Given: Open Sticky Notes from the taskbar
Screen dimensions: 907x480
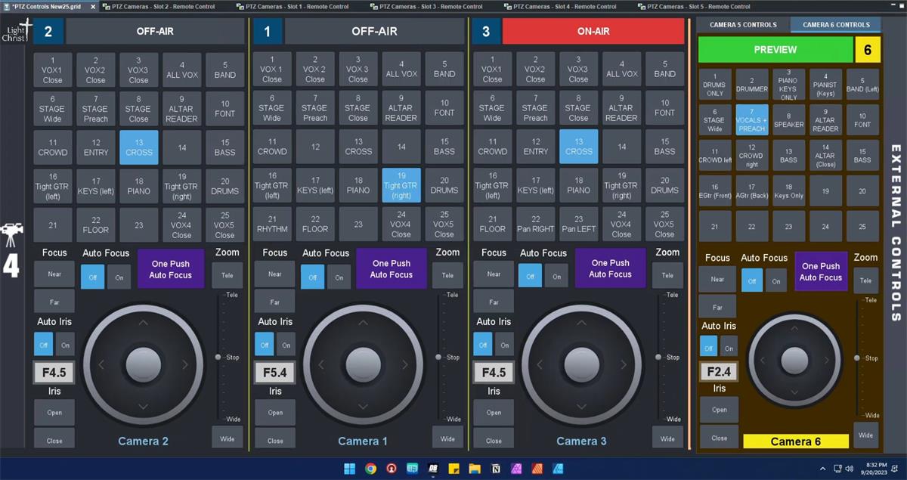Looking at the screenshot, I should click(454, 468).
